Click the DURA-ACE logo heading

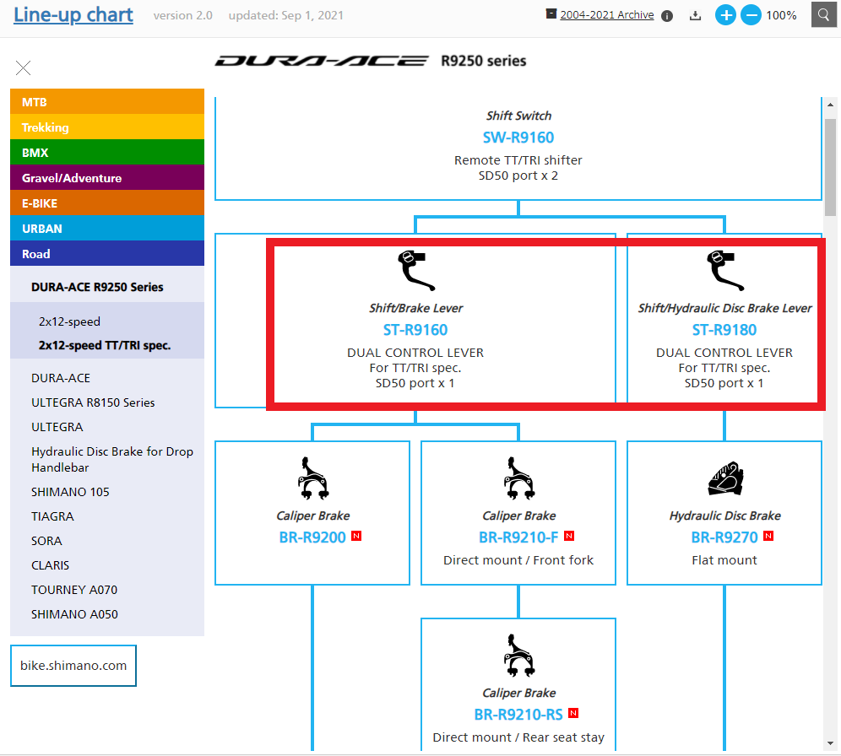tap(322, 61)
